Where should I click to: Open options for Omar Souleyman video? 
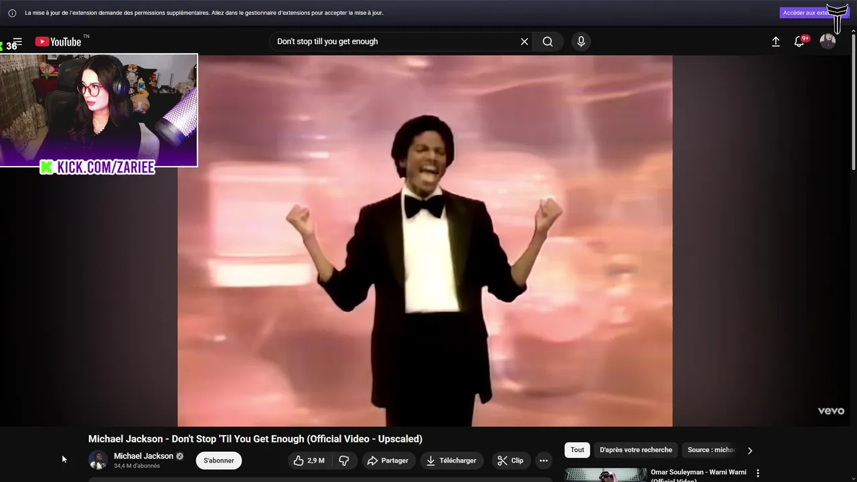coord(758,473)
